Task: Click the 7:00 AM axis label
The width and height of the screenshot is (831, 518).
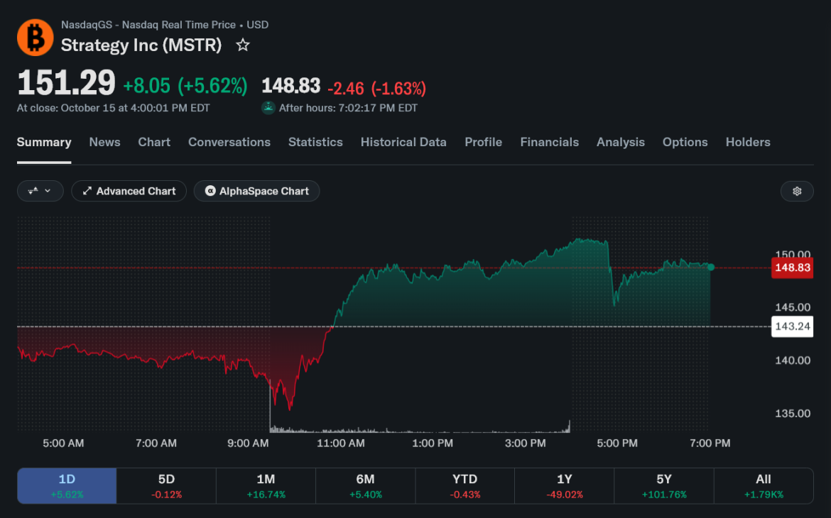Action: pyautogui.click(x=156, y=443)
